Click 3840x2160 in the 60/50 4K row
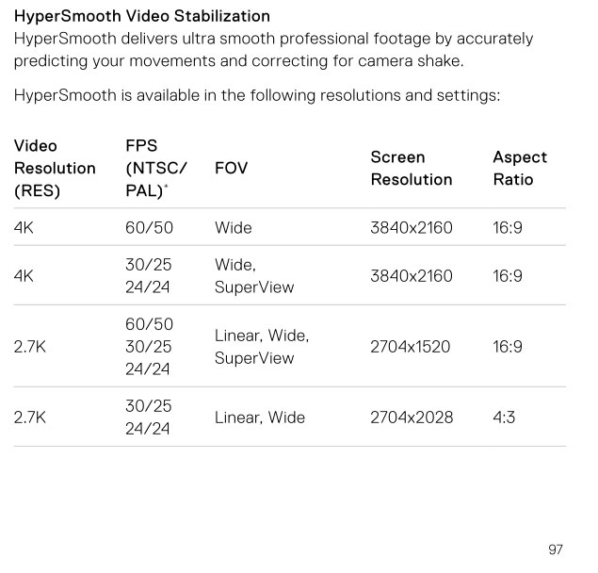 [x=411, y=227]
